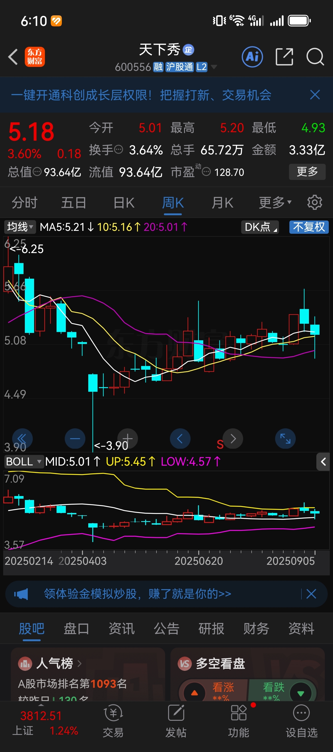Open the Ai assistant icon
The image size is (333, 752).
[x=252, y=57]
